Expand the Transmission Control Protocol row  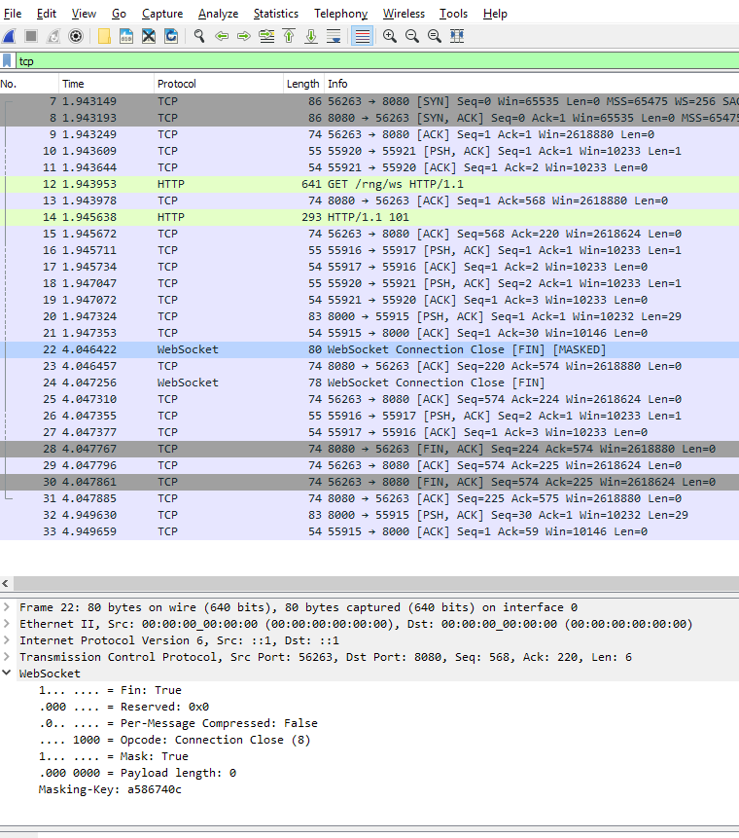click(7, 657)
